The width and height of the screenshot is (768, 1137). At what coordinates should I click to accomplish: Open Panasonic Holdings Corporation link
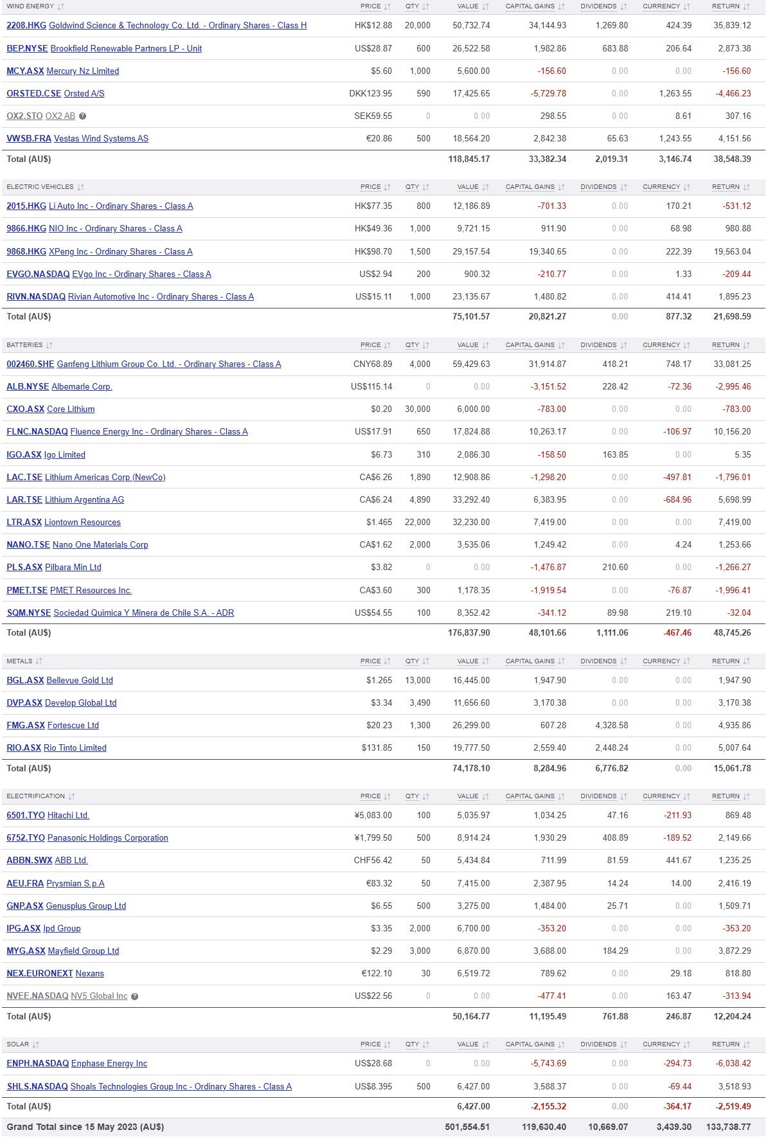point(107,838)
